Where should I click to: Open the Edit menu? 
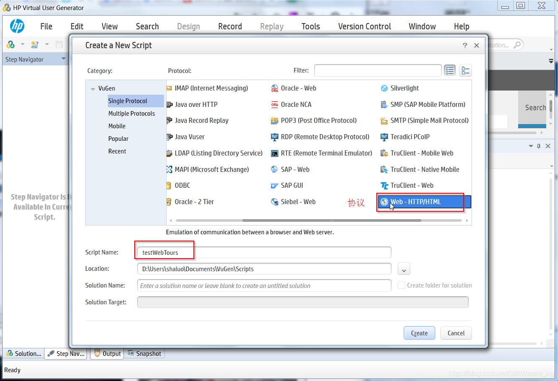[x=77, y=26]
